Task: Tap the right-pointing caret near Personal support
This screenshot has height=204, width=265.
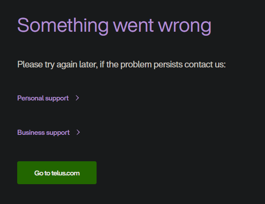Action: click(x=77, y=98)
